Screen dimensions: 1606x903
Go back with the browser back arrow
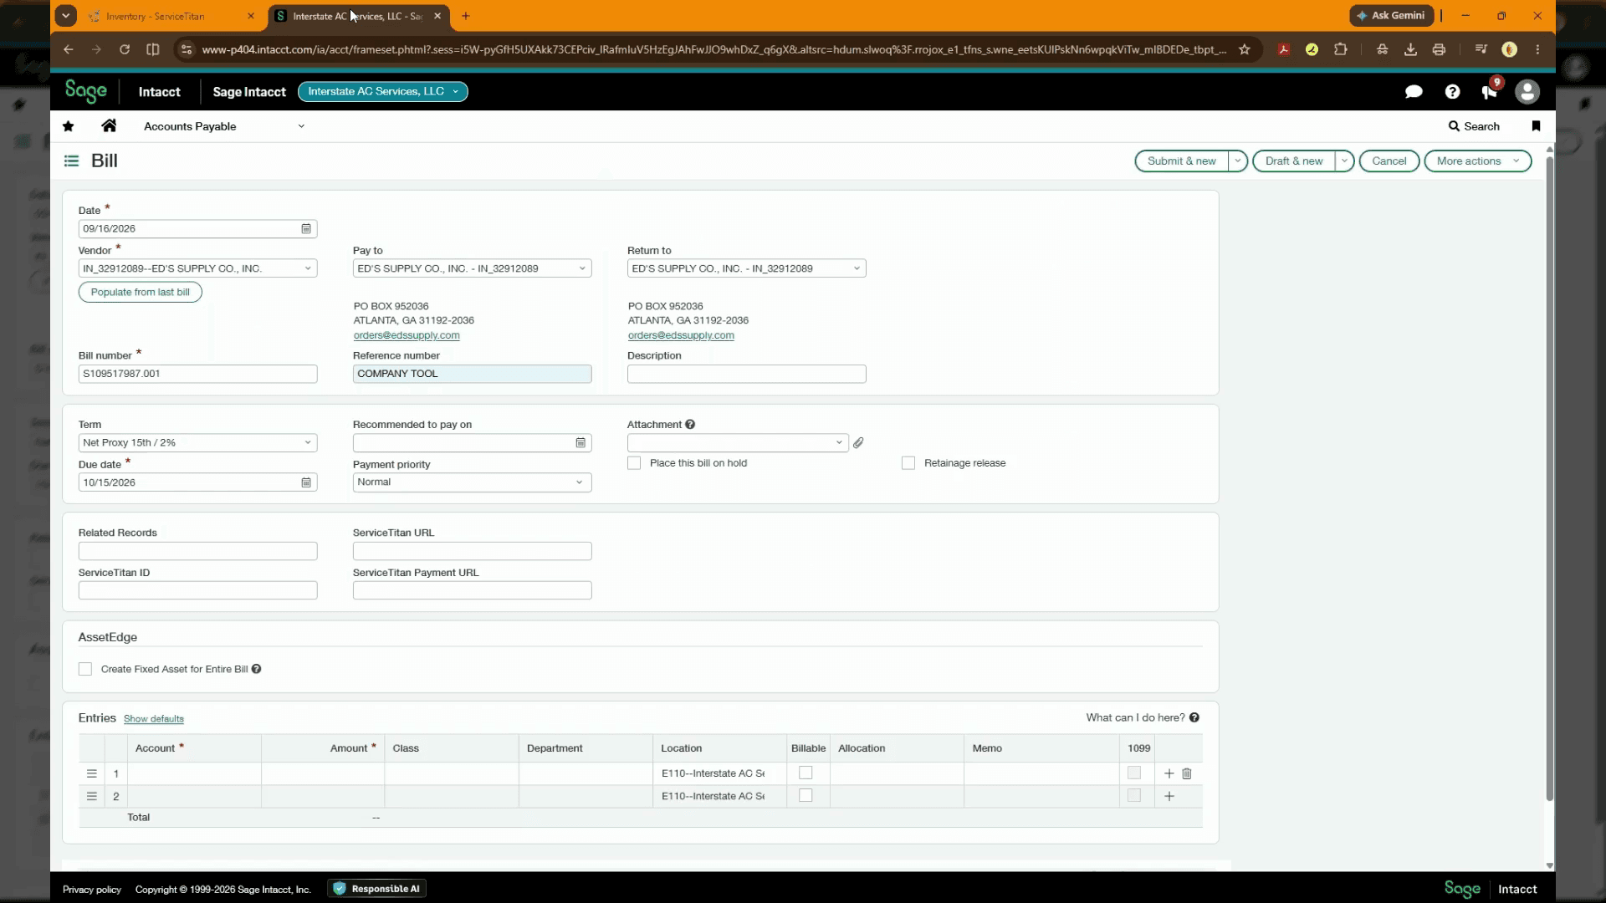tap(69, 49)
